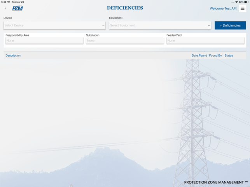Image resolution: width=250 pixels, height=187 pixels.
Task: Click the battery status icon
Action: (247, 2)
